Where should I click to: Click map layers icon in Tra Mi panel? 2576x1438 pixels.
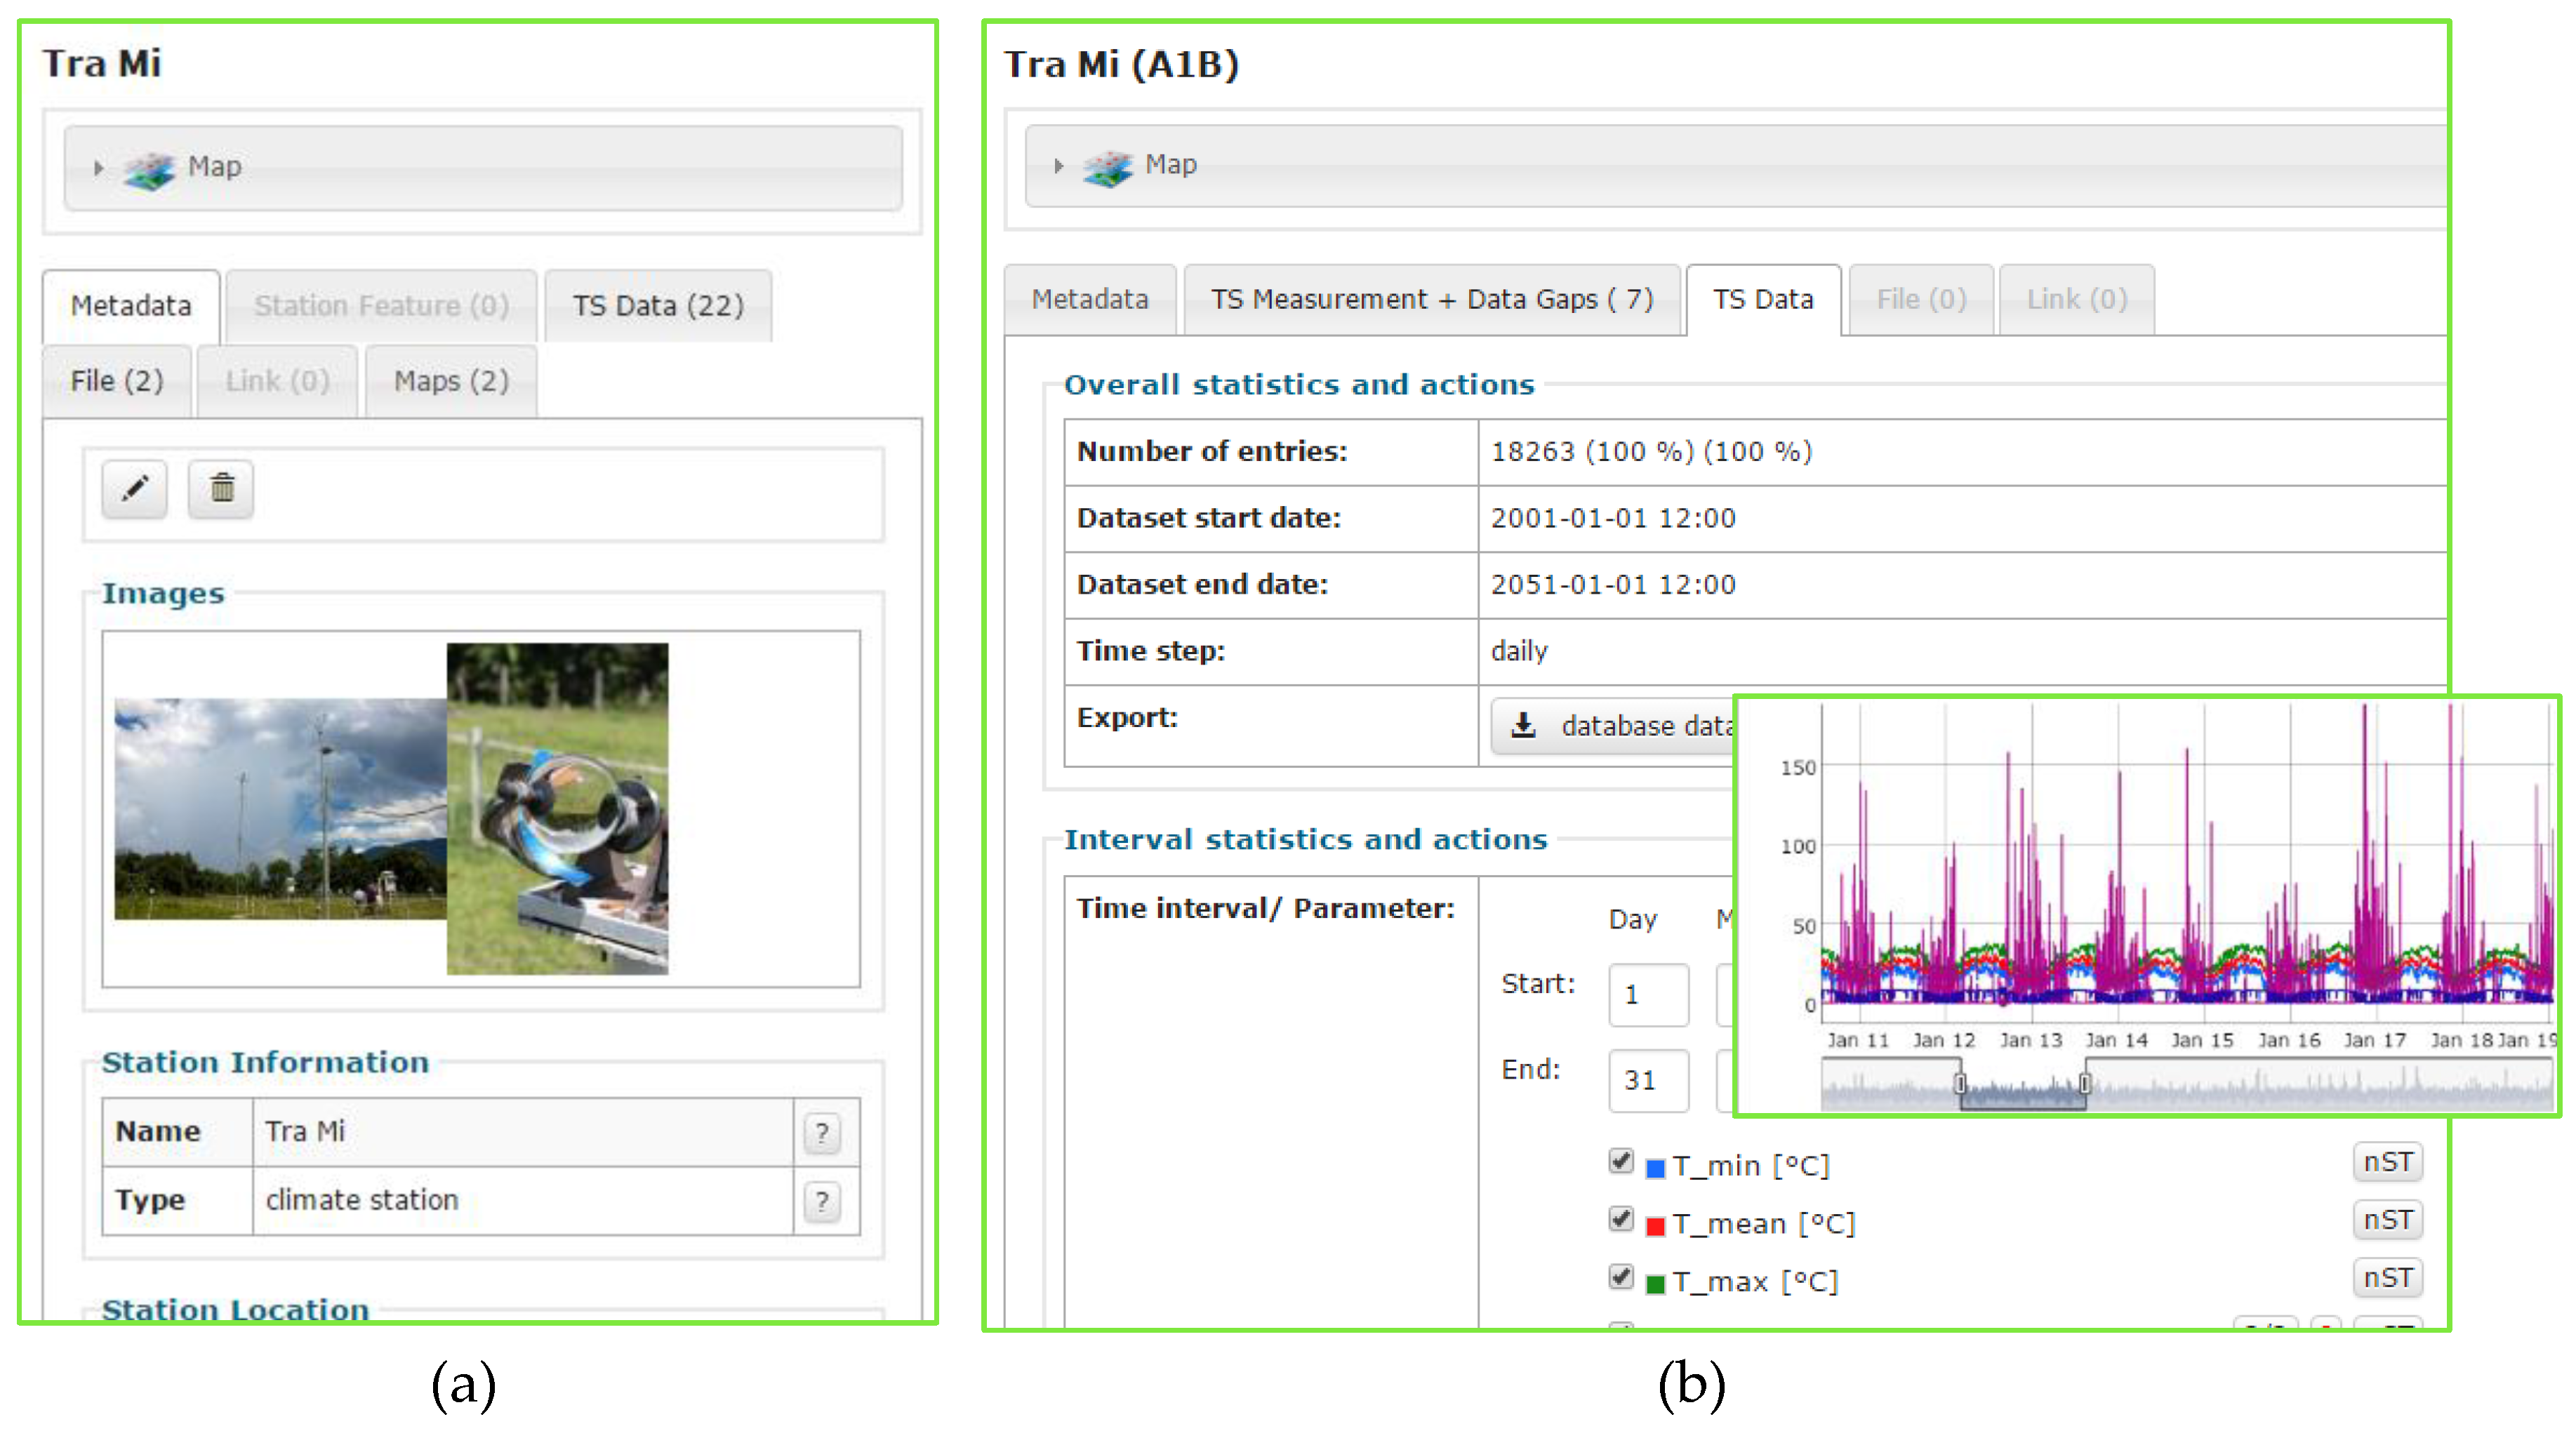[x=148, y=169]
